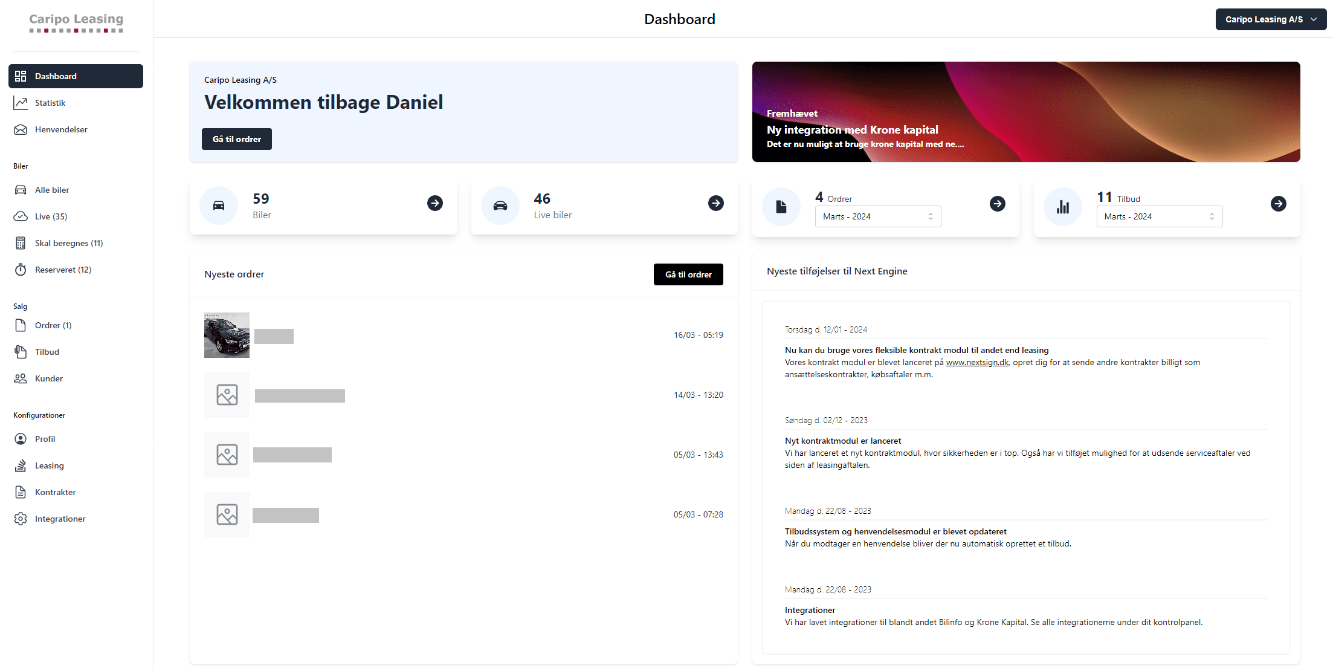
Task: Navigate to Kontrakter in the sidebar
Action: click(x=55, y=492)
